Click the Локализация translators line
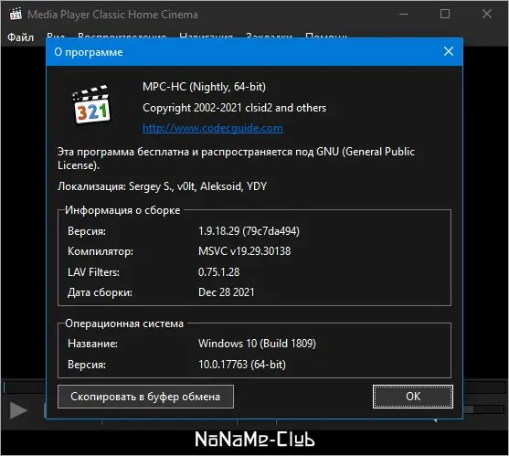Viewport: 509px width, 456px height. pos(162,186)
